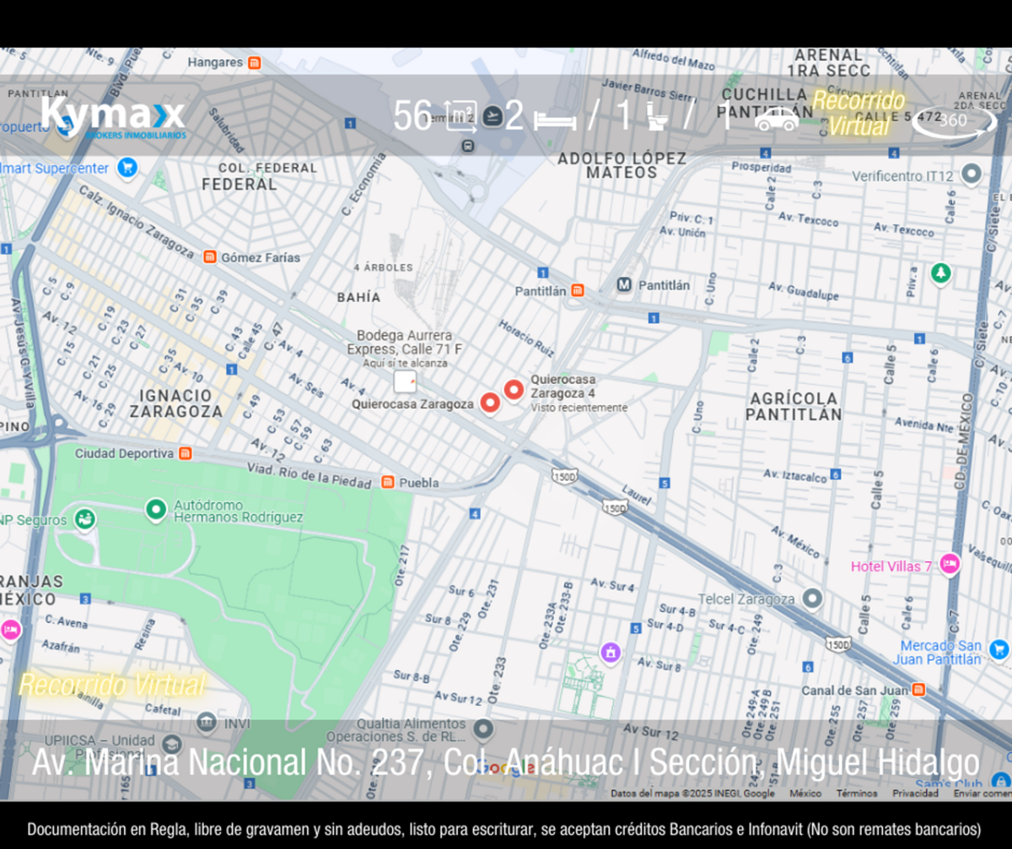Click the 'Laurel' street label
The image size is (1012, 849).
coord(636,494)
